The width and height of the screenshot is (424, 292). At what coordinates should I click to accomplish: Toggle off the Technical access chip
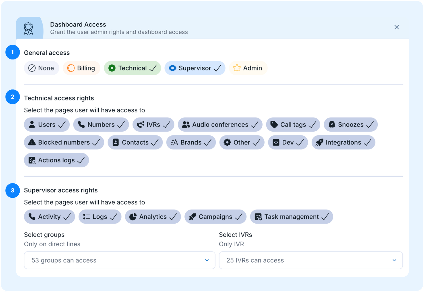[132, 68]
